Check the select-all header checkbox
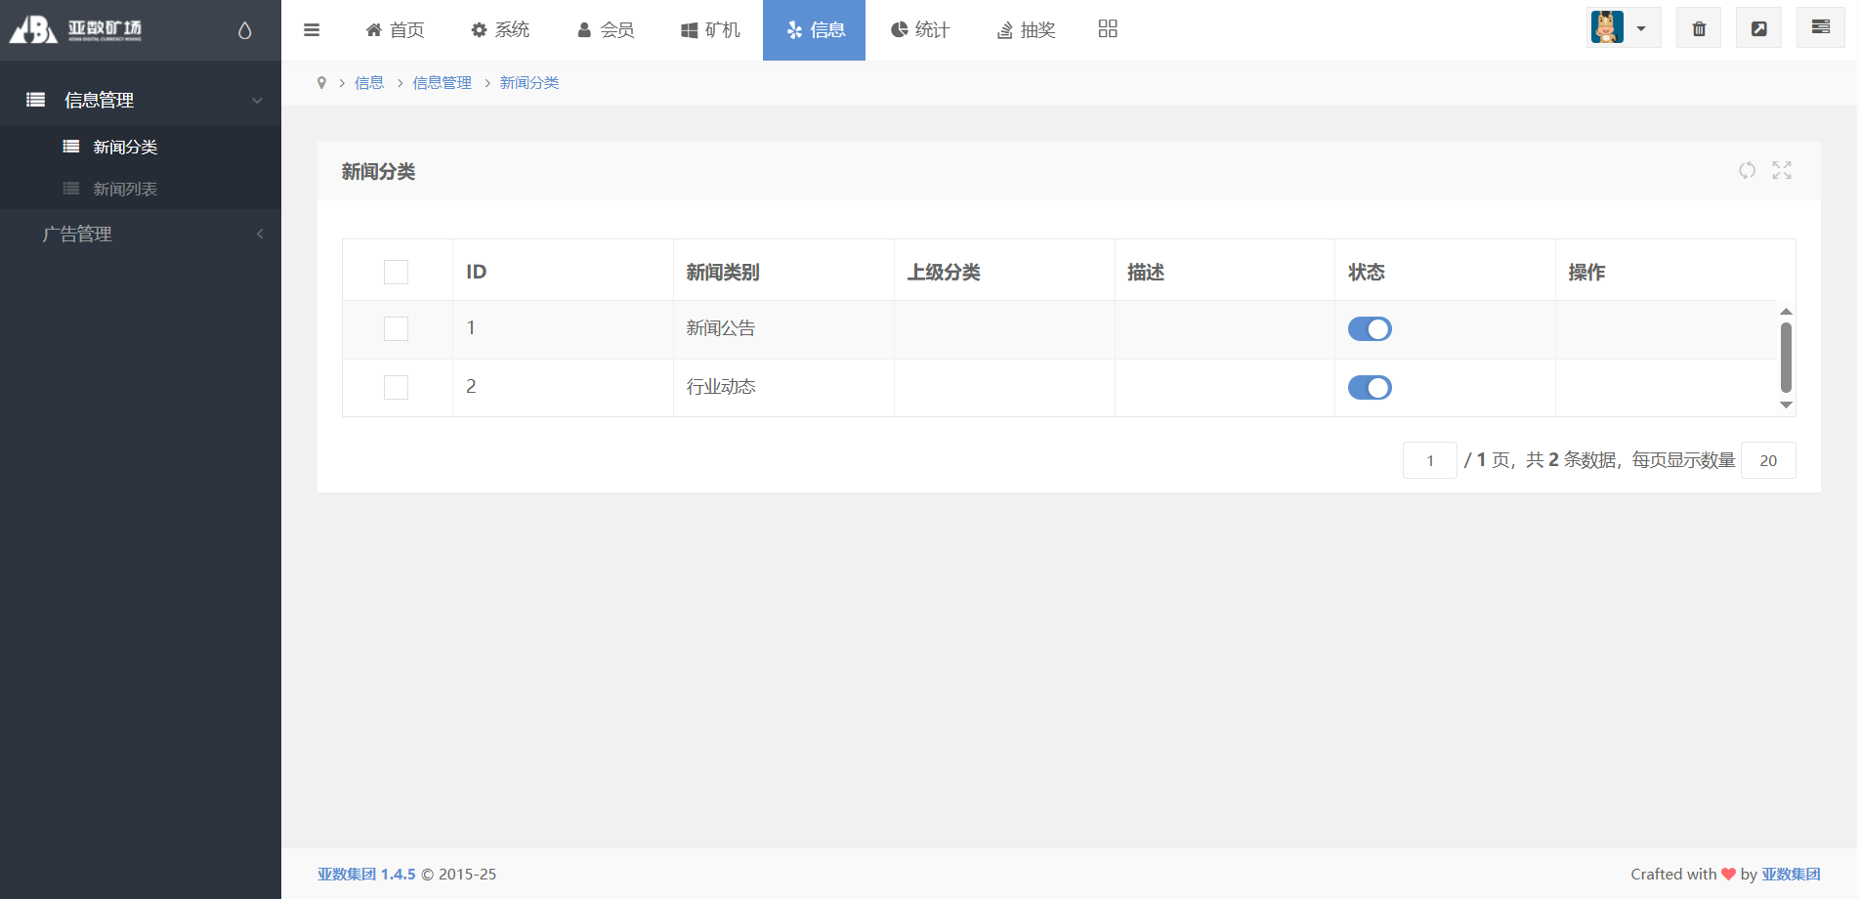This screenshot has width=1860, height=899. click(x=396, y=272)
